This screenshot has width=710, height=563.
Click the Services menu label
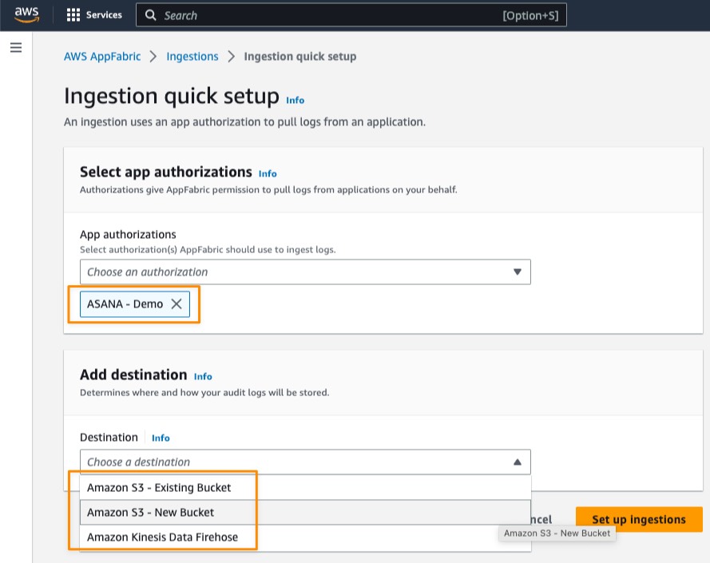tap(104, 15)
